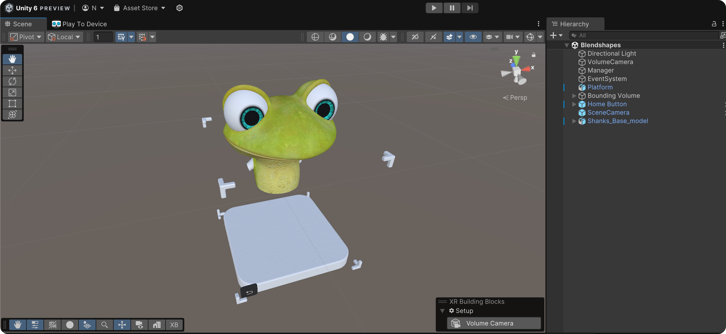Select the Scale tool
The height and width of the screenshot is (334, 726).
12,92
